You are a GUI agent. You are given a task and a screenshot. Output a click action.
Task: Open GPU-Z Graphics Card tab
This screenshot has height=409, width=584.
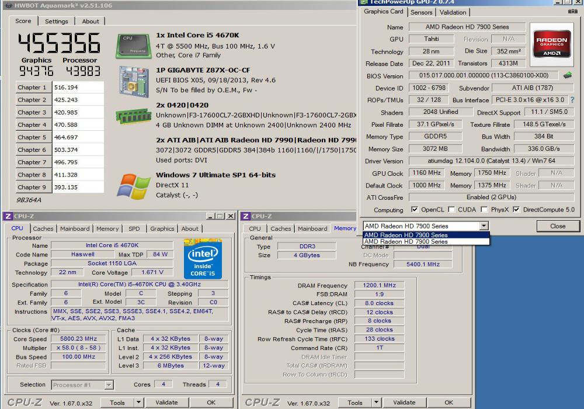pos(384,12)
